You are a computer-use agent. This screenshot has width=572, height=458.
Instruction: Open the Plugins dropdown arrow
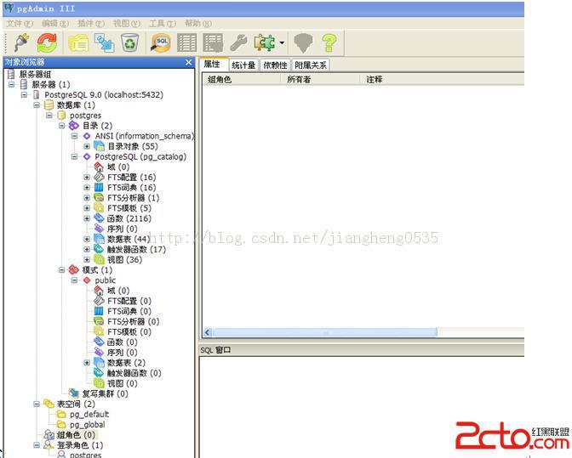click(282, 43)
